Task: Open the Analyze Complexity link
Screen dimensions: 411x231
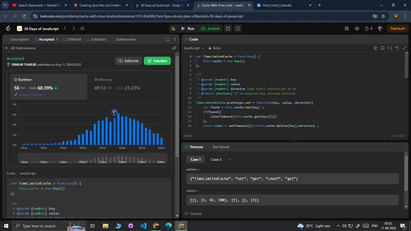Action: pos(30,95)
